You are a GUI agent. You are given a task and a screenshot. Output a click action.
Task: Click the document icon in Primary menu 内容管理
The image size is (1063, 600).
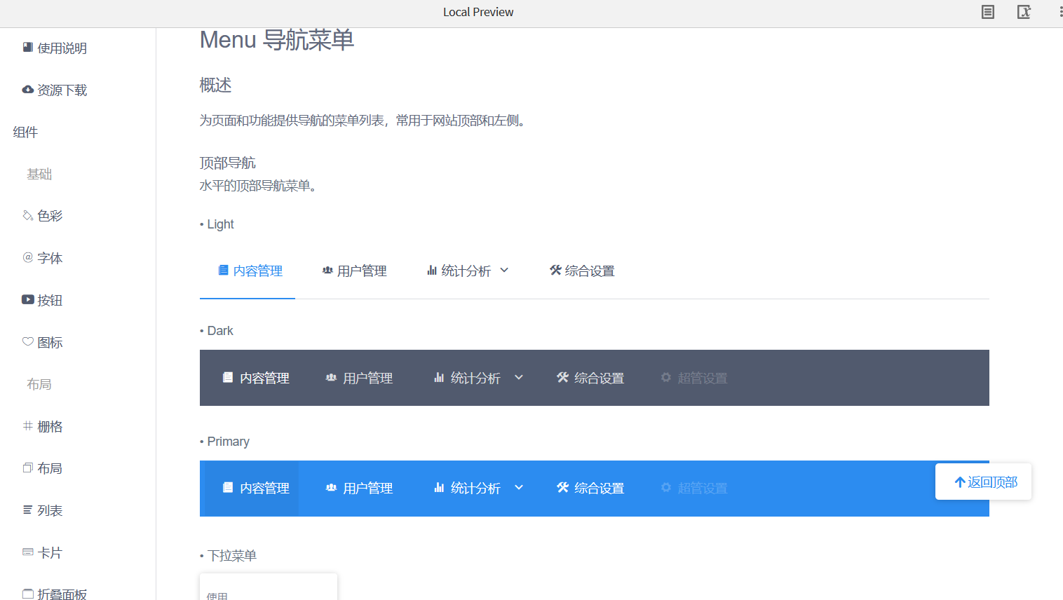(x=228, y=487)
